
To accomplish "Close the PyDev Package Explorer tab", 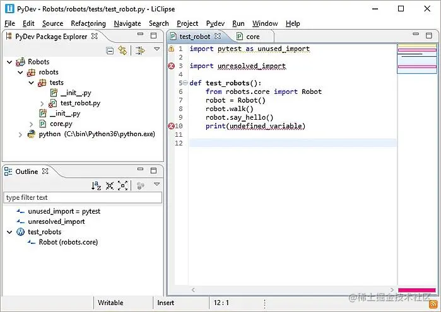I will (95, 37).
